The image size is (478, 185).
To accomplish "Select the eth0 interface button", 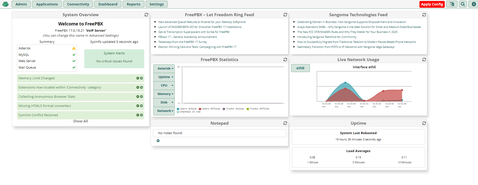I will tap(300, 68).
